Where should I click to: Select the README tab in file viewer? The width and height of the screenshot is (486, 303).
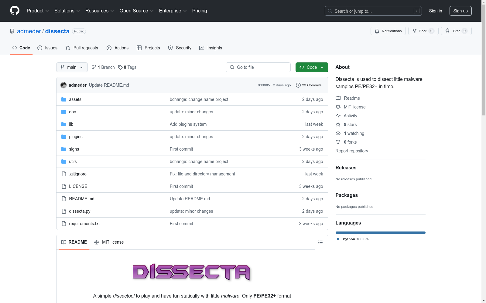(74, 242)
